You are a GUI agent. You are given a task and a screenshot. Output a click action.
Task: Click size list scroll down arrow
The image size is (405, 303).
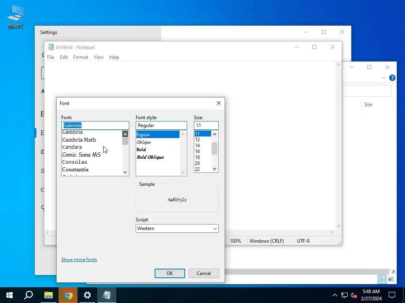click(x=214, y=169)
